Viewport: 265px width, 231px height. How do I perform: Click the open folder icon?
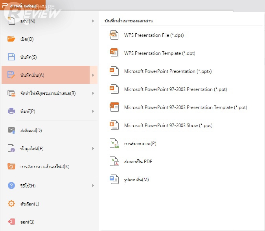(x=12, y=39)
